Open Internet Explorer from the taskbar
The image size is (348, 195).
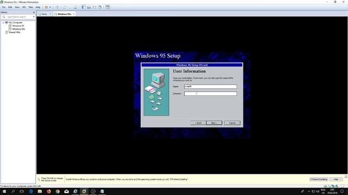pos(75,191)
